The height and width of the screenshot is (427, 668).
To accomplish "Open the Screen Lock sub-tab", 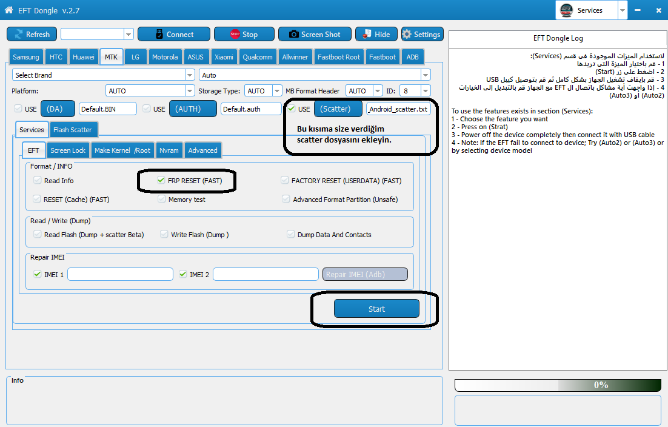I will pos(68,150).
